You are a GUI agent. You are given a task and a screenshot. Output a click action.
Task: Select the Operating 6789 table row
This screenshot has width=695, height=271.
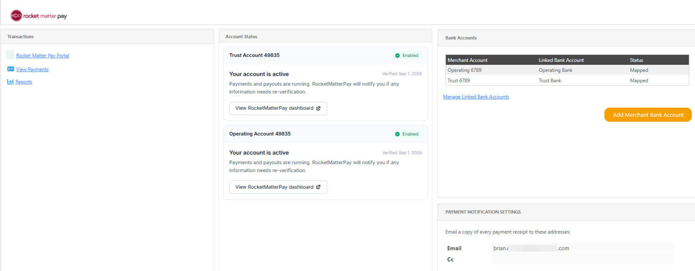(x=567, y=70)
